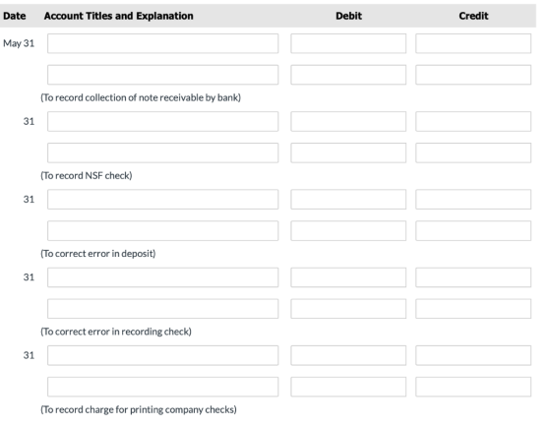Select first debit field for deposit error correction
The height and width of the screenshot is (427, 551).
point(348,200)
